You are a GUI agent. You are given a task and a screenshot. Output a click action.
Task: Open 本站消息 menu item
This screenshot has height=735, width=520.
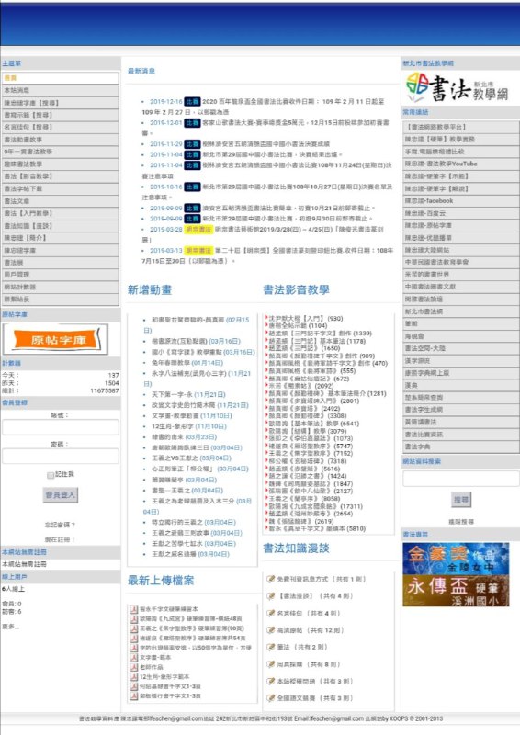(x=60, y=90)
